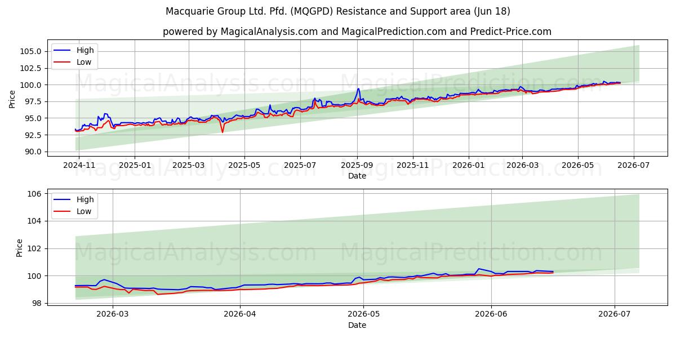Click the '2026-03' tick on the top chart
Viewport: 676px width, 338px height.
pyautogui.click(x=522, y=166)
